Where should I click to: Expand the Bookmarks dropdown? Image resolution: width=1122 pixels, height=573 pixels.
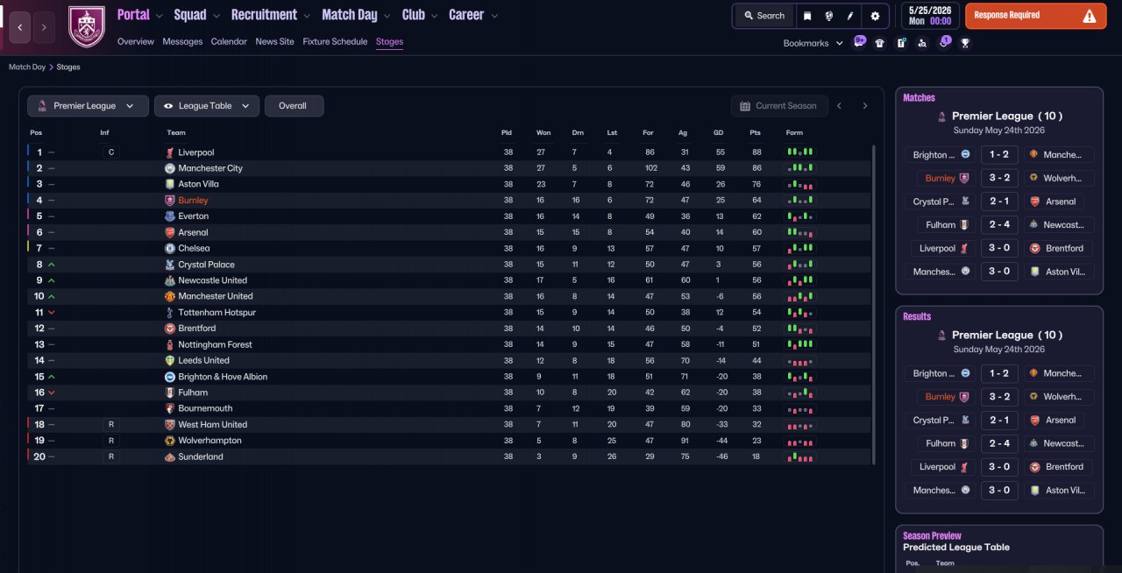[x=813, y=43]
